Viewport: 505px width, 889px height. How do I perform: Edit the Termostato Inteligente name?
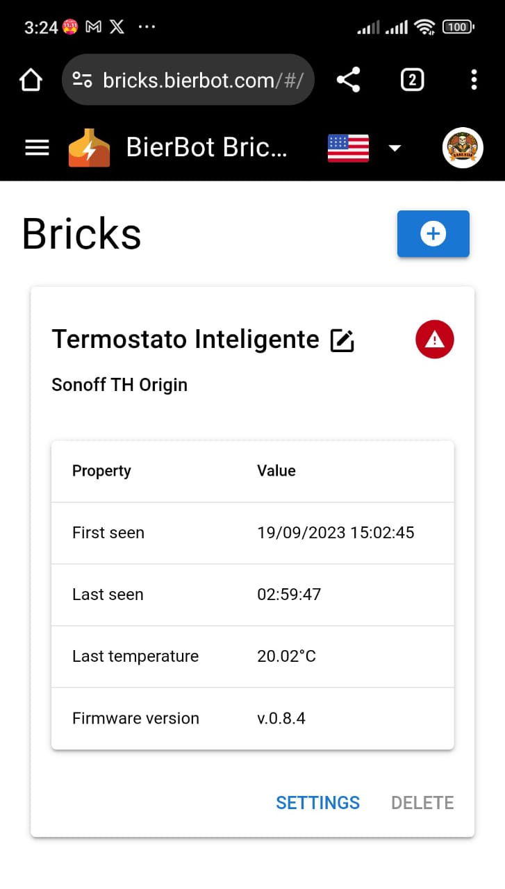tap(342, 340)
